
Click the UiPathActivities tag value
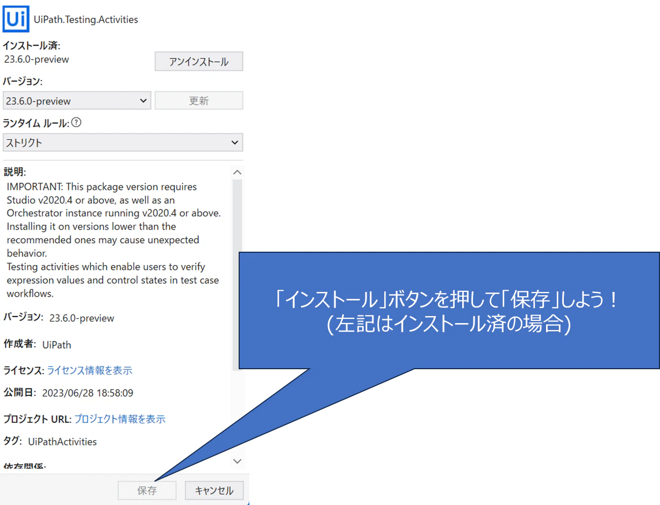pos(62,442)
